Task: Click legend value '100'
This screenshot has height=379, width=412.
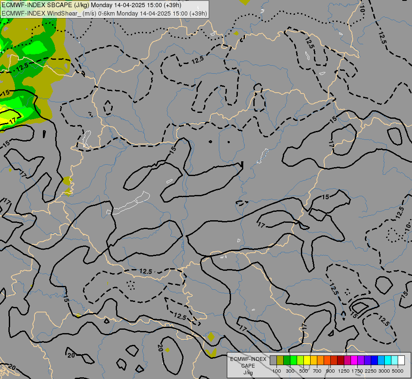Action: (x=276, y=371)
